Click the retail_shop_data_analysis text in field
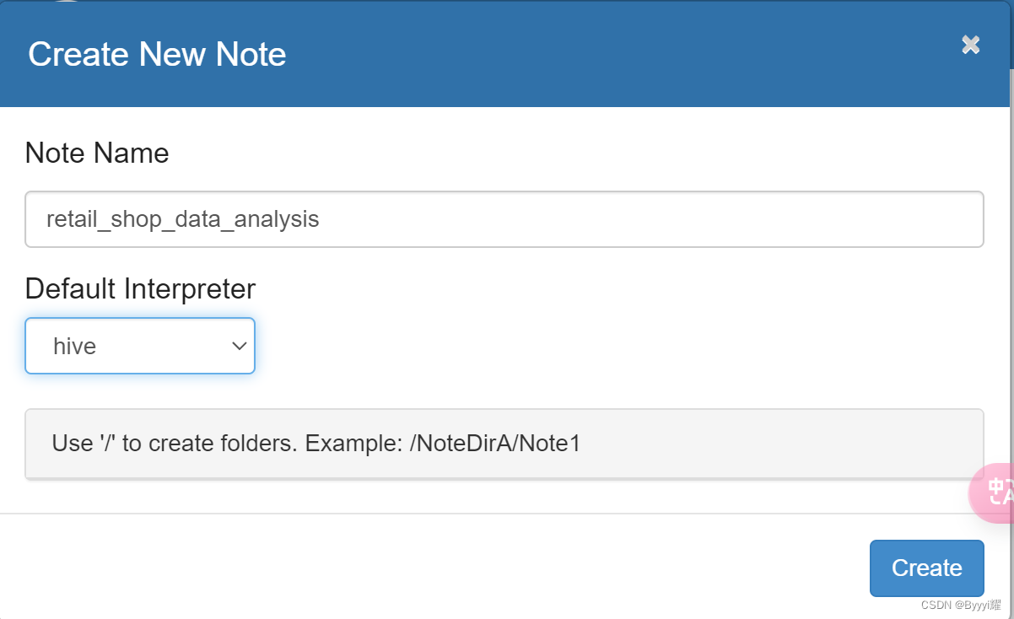Screen dimensions: 1014x619 (x=182, y=219)
